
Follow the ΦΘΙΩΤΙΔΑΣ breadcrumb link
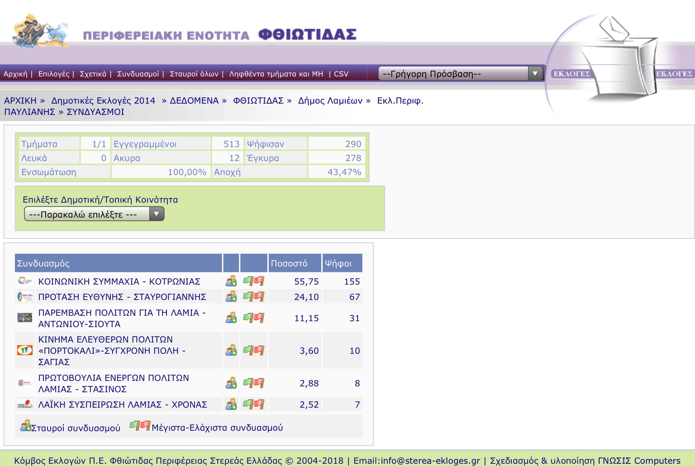(x=258, y=100)
